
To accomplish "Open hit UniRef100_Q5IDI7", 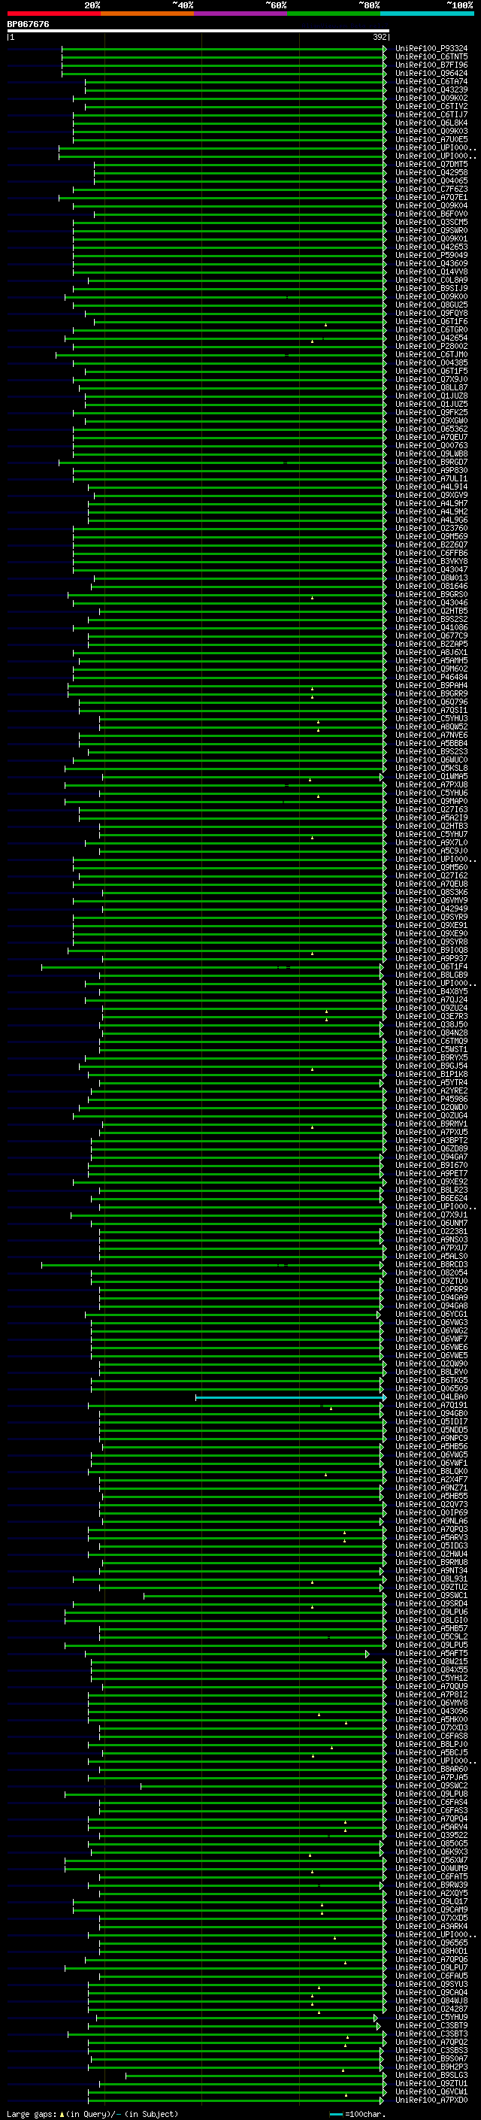I will click(431, 1422).
